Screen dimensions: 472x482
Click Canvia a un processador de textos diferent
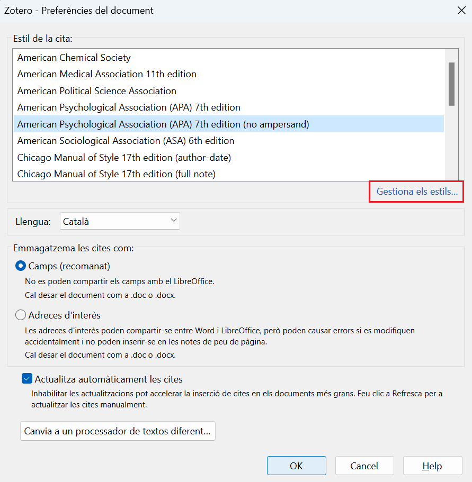(118, 431)
